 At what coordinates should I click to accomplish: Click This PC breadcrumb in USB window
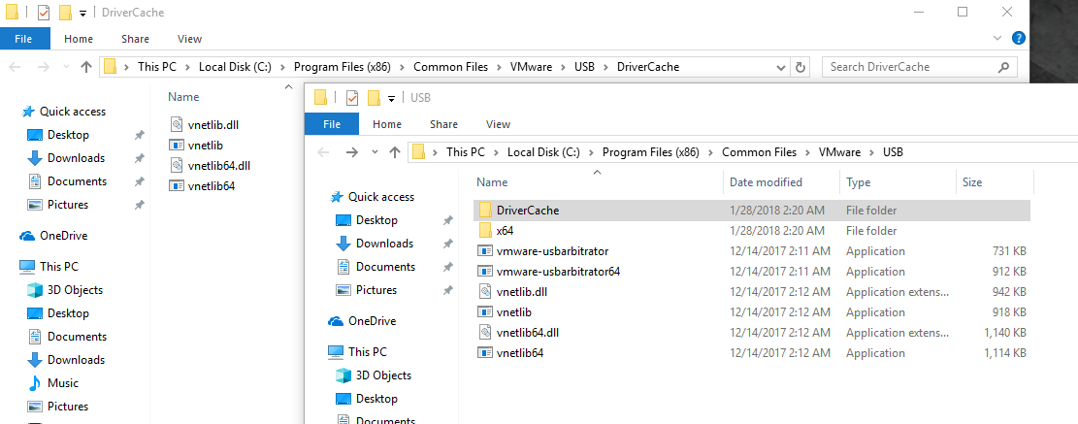coord(466,152)
